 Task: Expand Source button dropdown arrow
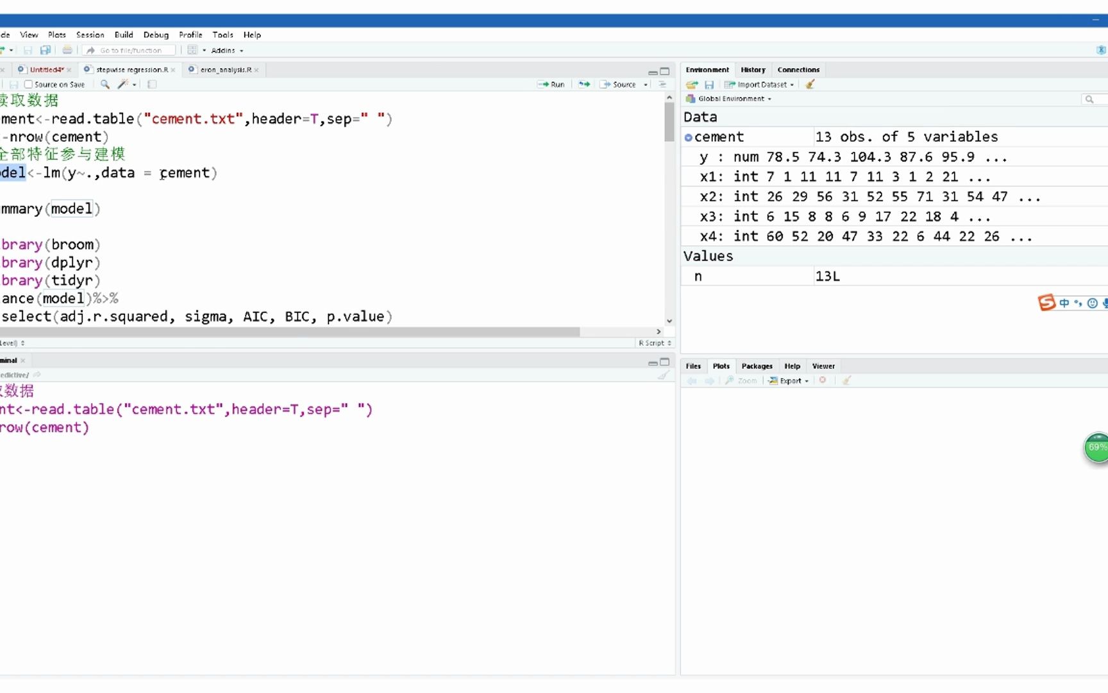click(646, 85)
